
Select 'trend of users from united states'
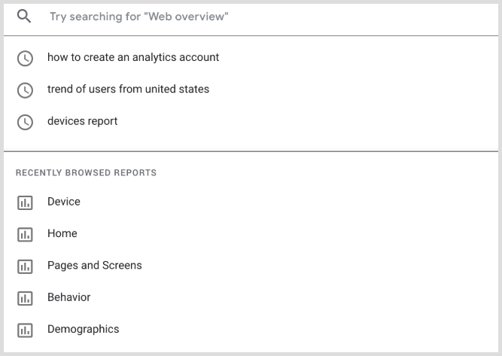point(128,89)
